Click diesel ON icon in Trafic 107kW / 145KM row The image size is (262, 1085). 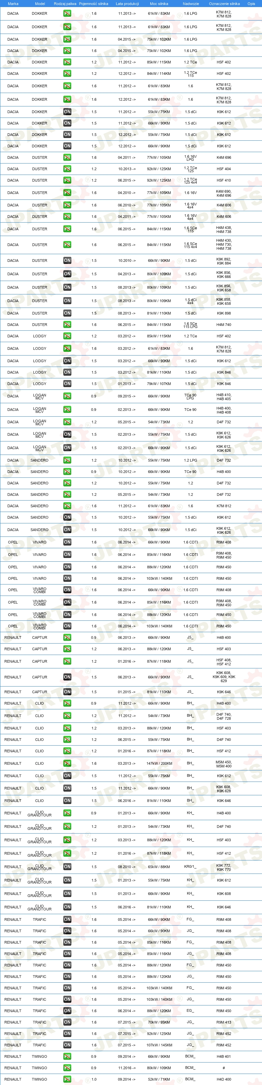[x=67, y=1045]
